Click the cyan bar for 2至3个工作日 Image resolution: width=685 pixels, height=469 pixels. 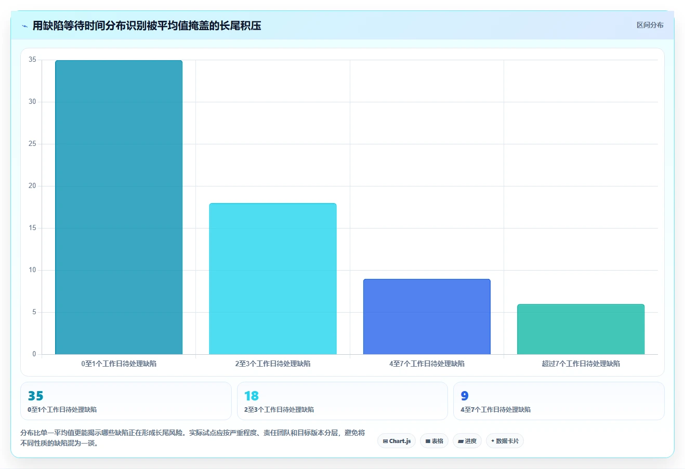click(x=273, y=279)
